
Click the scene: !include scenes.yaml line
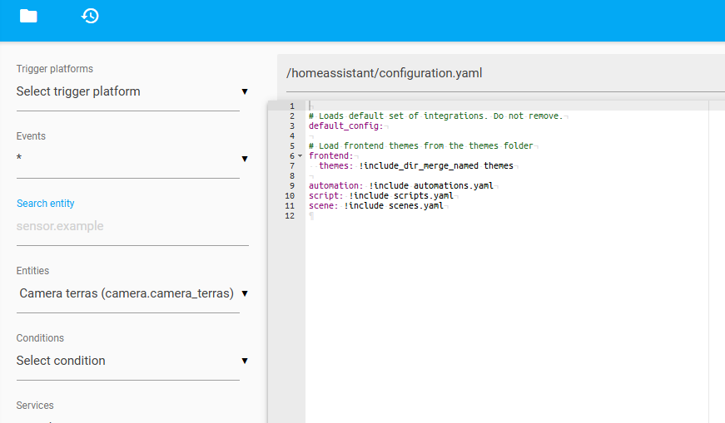coord(376,205)
